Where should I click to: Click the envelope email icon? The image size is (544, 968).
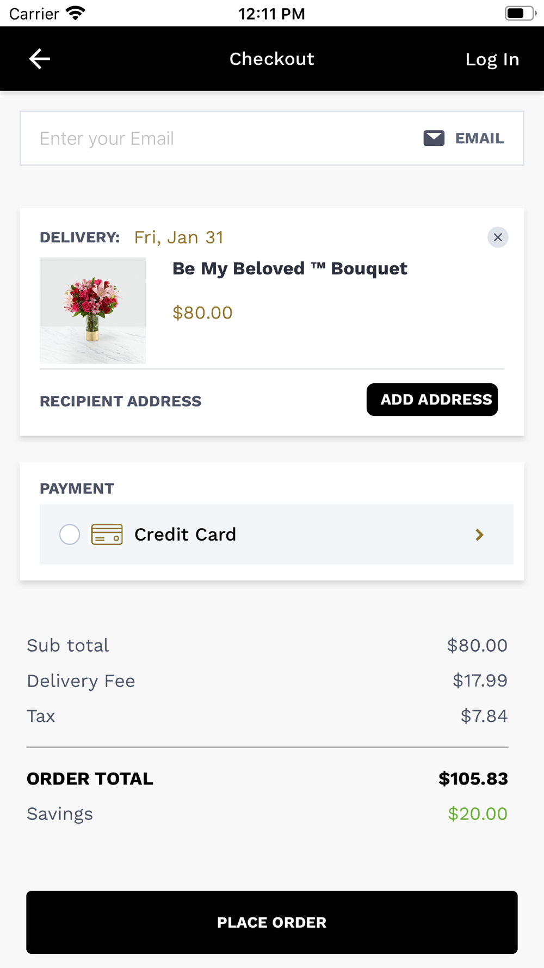coord(434,138)
